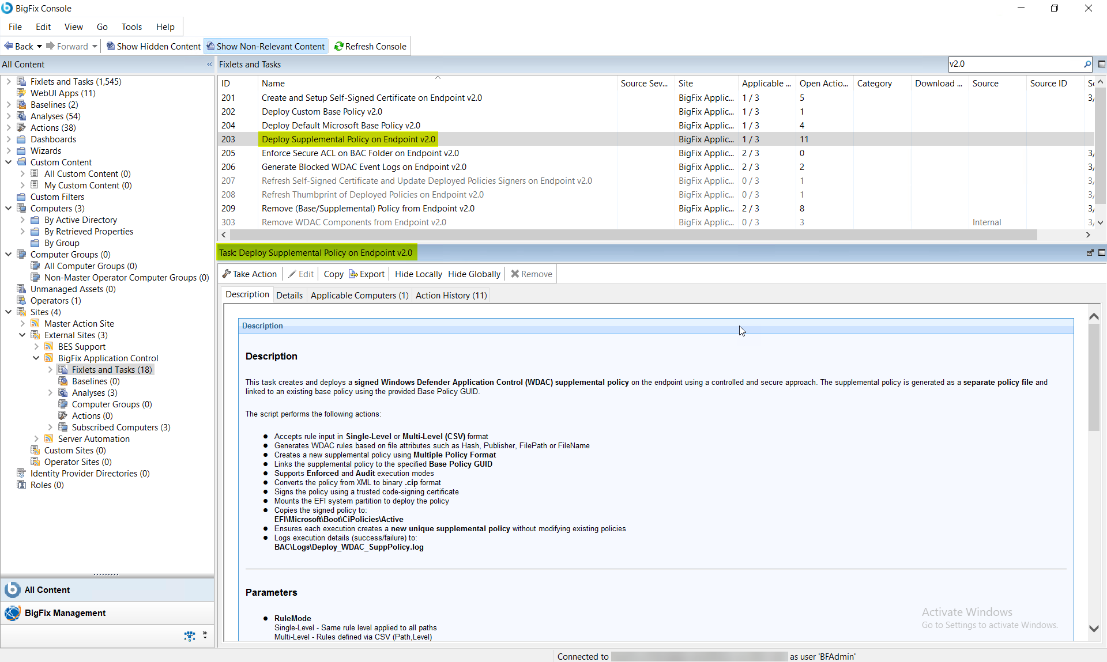Open the BigFix Management sidebar section icon

pos(13,613)
